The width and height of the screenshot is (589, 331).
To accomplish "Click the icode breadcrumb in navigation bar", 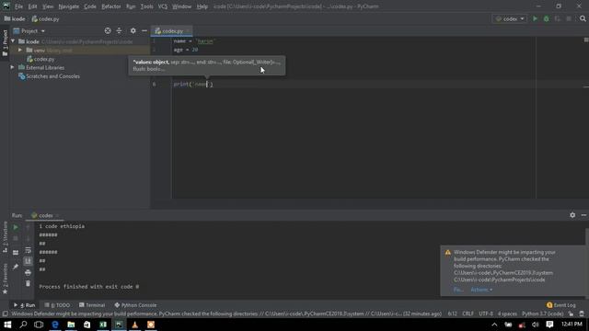I will [15, 18].
